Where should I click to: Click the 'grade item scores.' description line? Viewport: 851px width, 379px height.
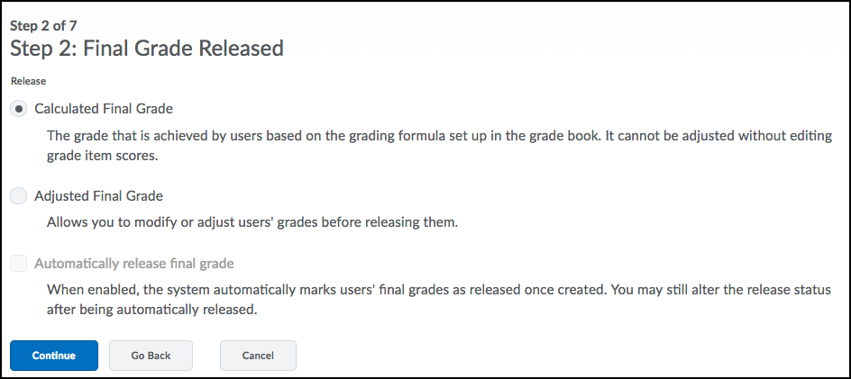click(100, 156)
